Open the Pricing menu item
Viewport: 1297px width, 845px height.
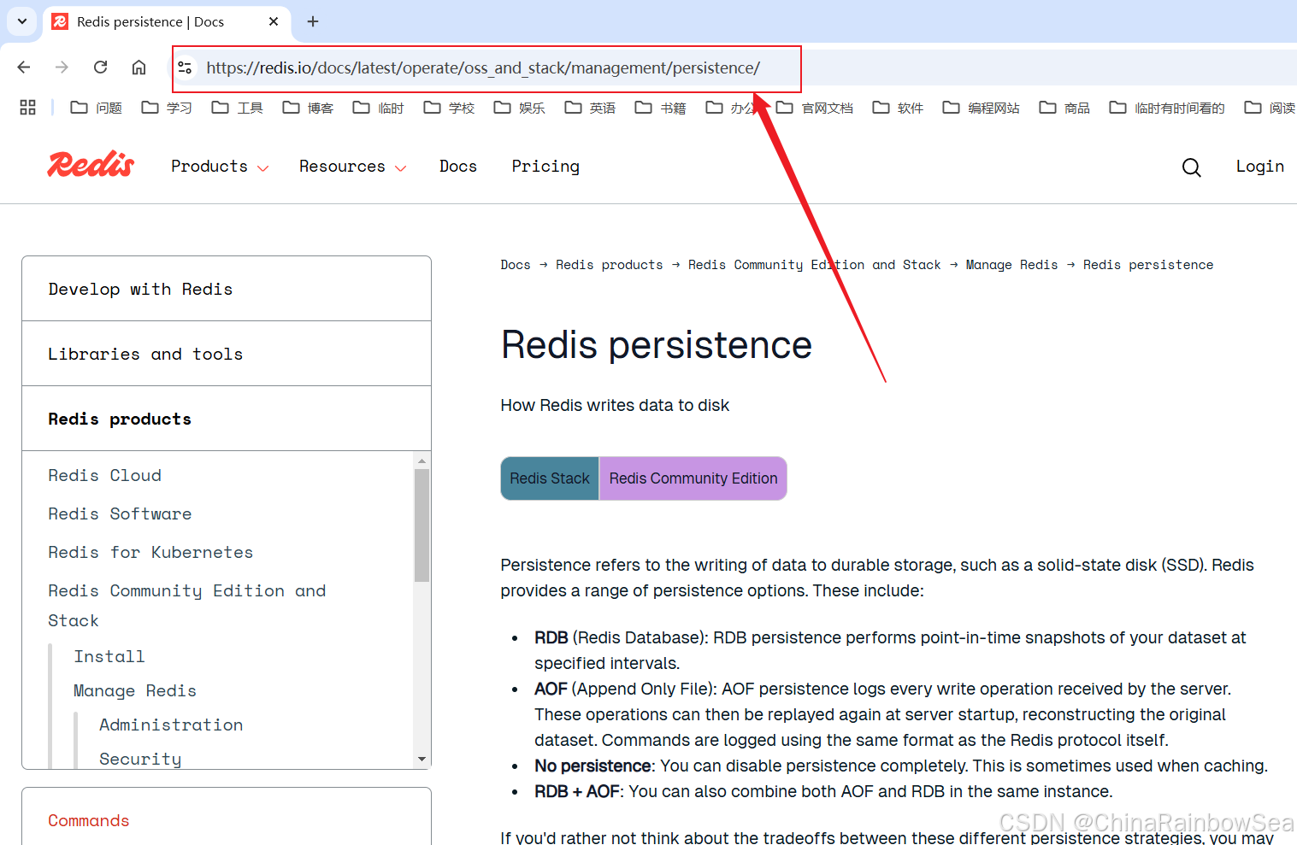(x=545, y=167)
